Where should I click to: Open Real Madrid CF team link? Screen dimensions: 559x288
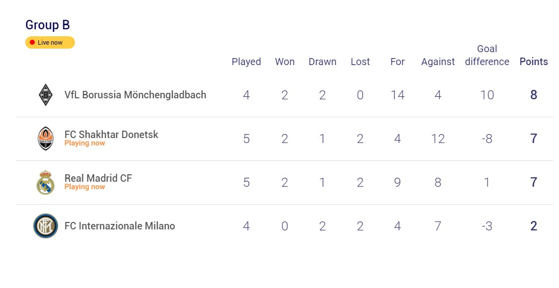(x=98, y=178)
